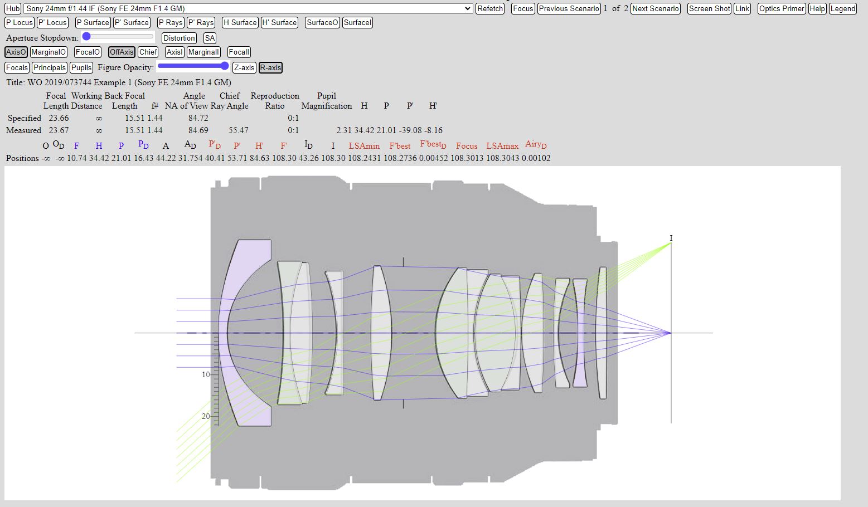
Task: Toggle the SurfaceI display
Action: tap(357, 22)
